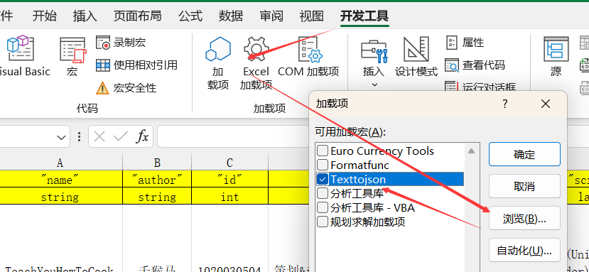The width and height of the screenshot is (589, 272).
Task: Click 查看代码 view code
Action: (475, 65)
